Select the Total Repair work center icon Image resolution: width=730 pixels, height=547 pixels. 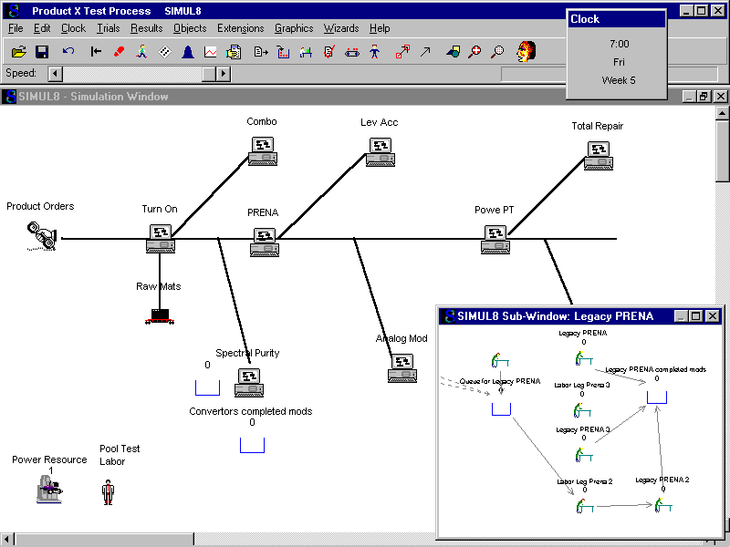click(x=599, y=156)
